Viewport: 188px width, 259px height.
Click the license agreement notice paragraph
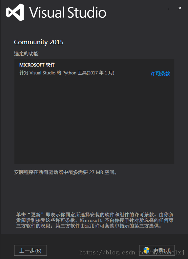[95, 220]
